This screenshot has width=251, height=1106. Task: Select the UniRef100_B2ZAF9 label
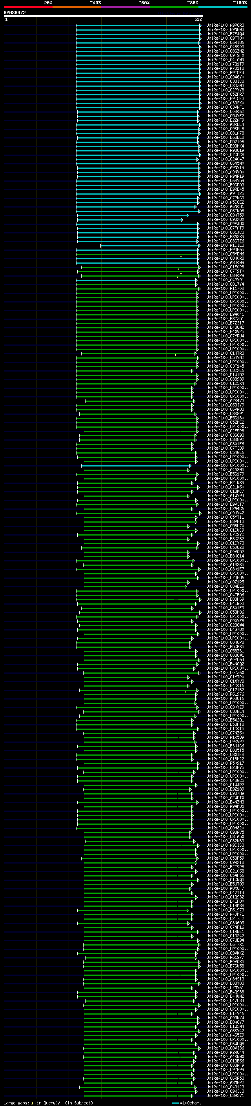coord(225,120)
